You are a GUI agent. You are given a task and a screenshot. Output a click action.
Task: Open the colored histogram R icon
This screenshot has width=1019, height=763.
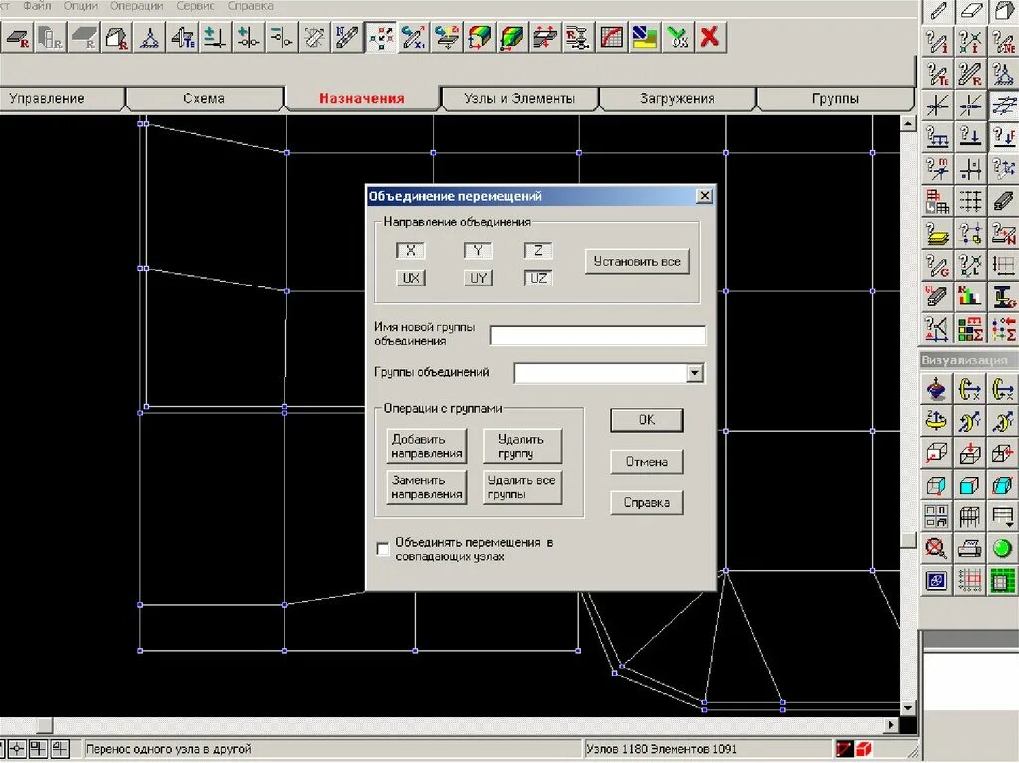click(970, 297)
